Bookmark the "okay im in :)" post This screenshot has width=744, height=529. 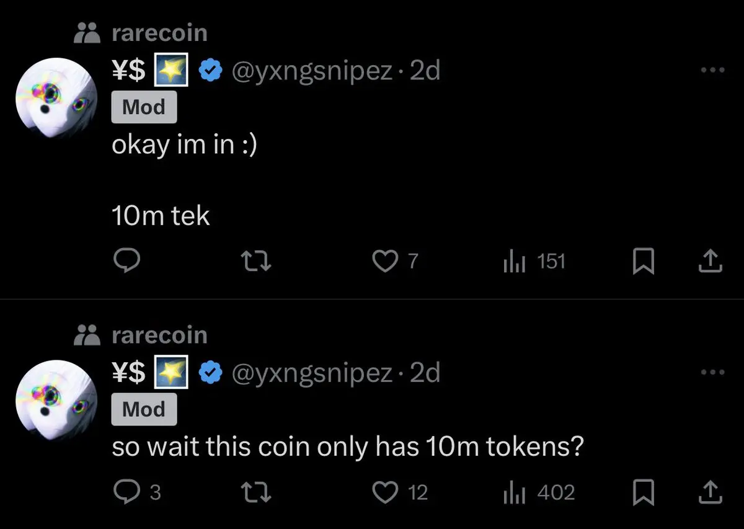point(643,262)
